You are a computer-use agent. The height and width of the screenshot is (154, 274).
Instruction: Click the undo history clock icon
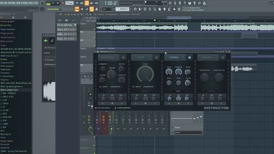point(170,3)
